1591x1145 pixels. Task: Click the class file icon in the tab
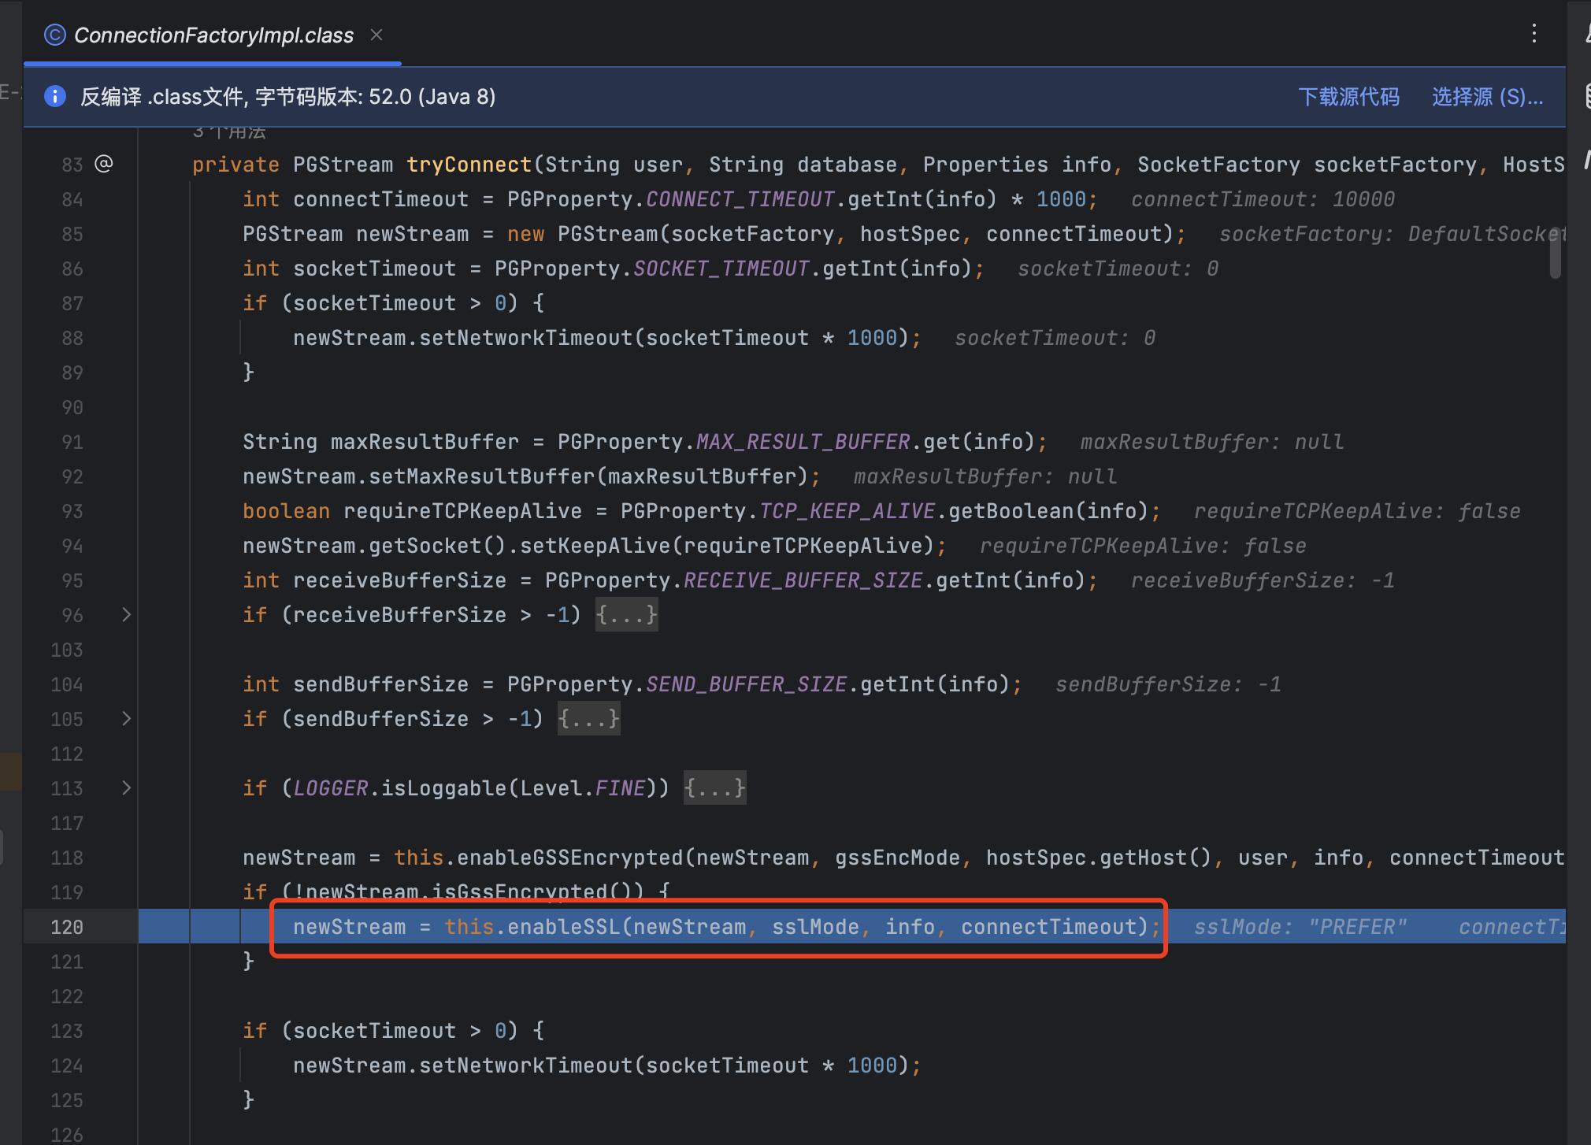(54, 35)
